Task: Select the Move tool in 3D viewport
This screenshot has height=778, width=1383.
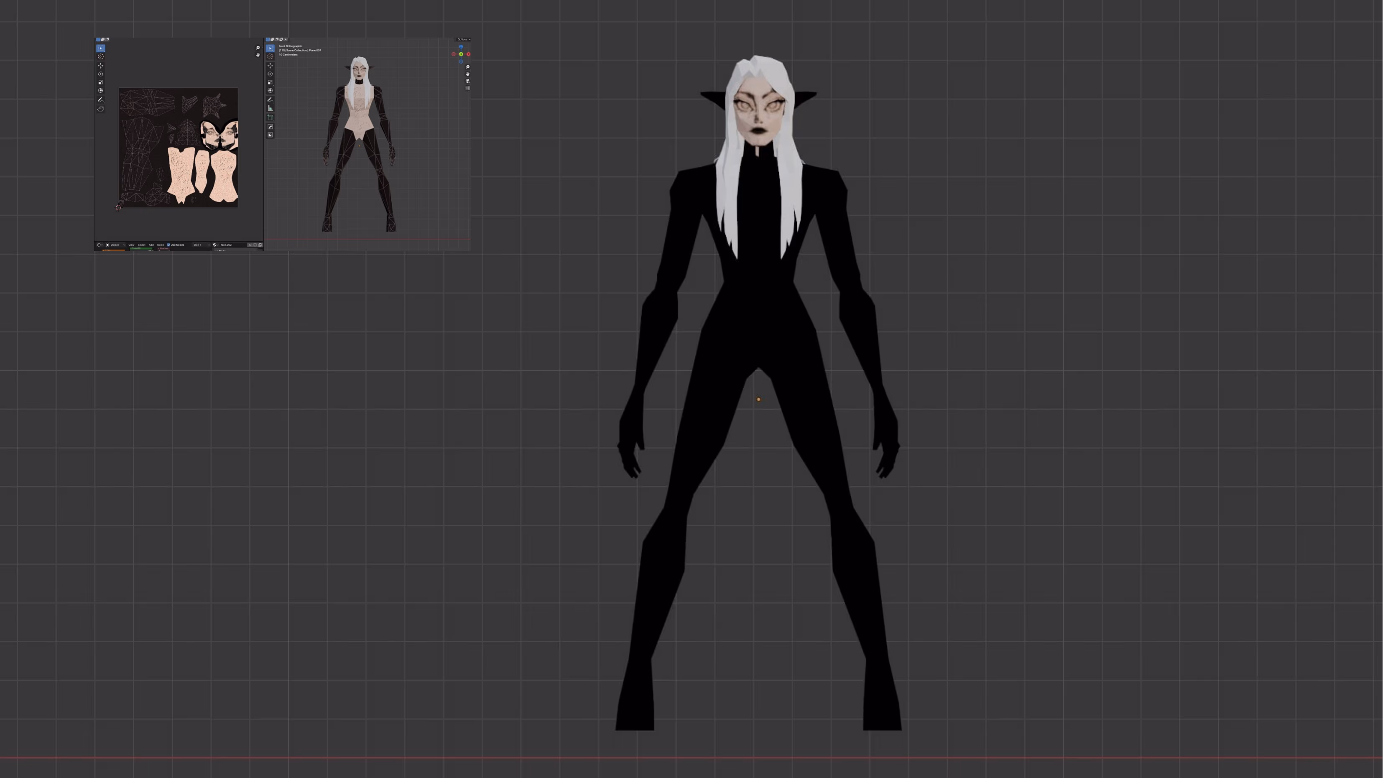Action: [270, 66]
